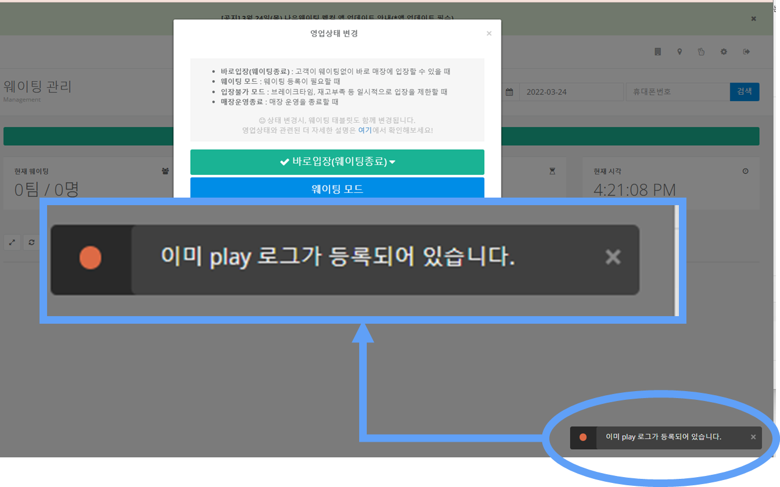Dismiss the top notice banner
This screenshot has width=780, height=487.
753,19
